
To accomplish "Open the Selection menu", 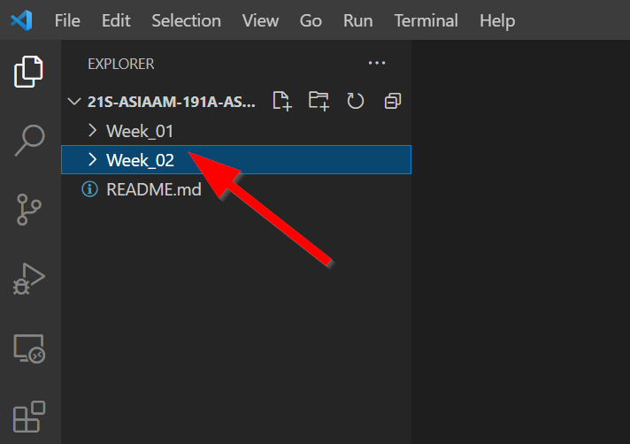I will 186,20.
